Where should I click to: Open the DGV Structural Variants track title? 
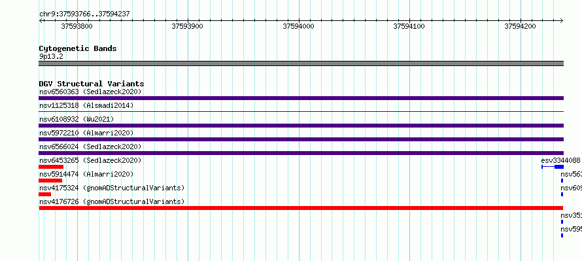pos(92,84)
